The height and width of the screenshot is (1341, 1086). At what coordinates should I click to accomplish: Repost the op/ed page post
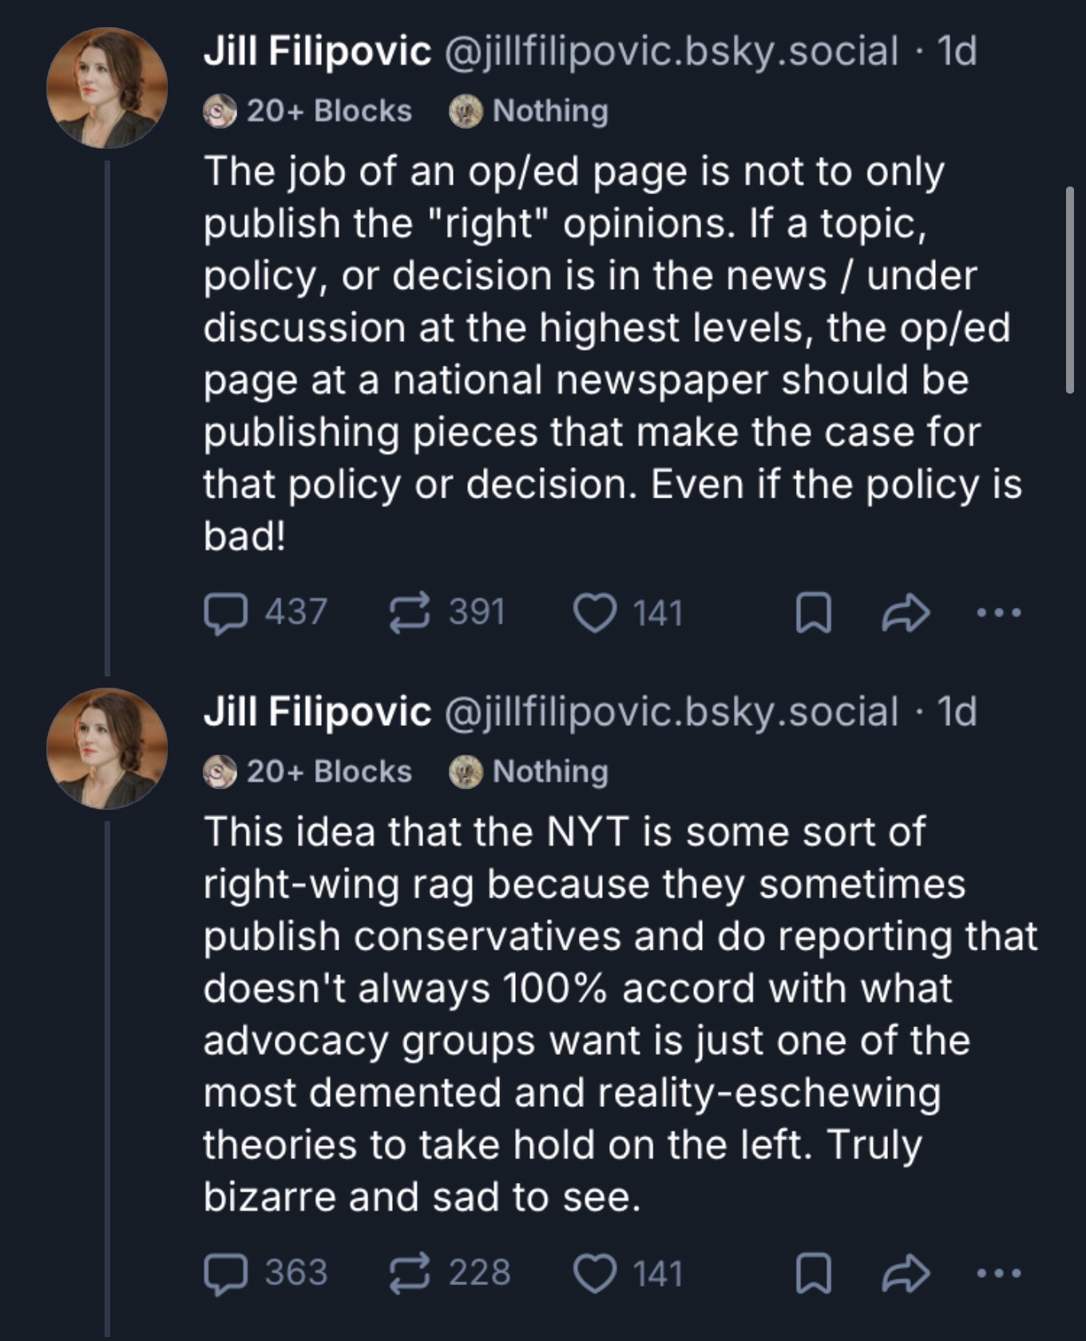pyautogui.click(x=410, y=614)
